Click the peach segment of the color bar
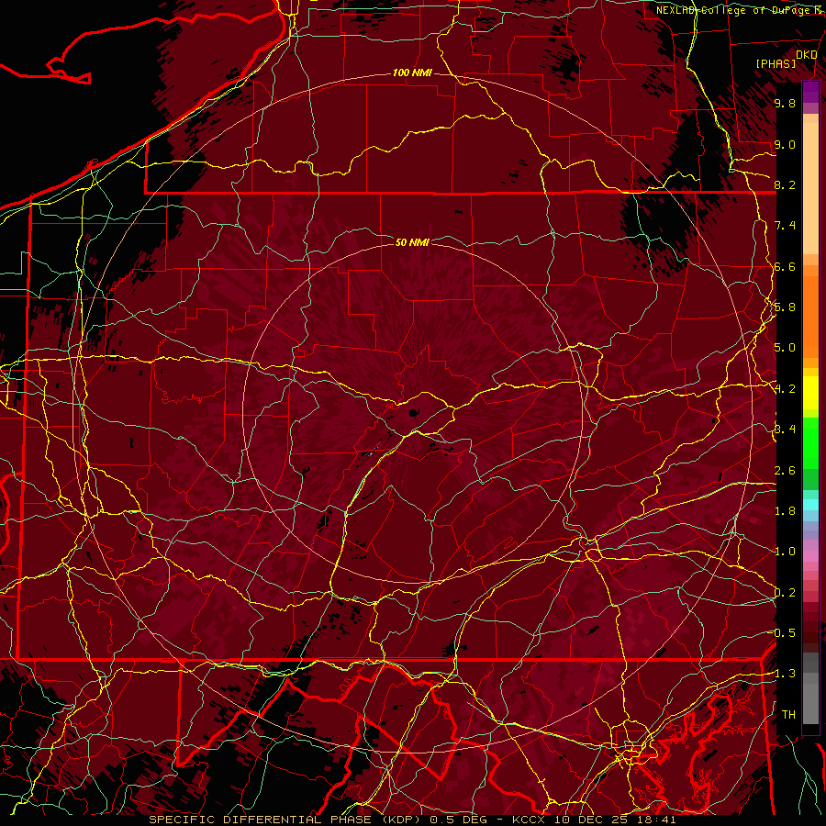The width and height of the screenshot is (826, 826). point(810,190)
